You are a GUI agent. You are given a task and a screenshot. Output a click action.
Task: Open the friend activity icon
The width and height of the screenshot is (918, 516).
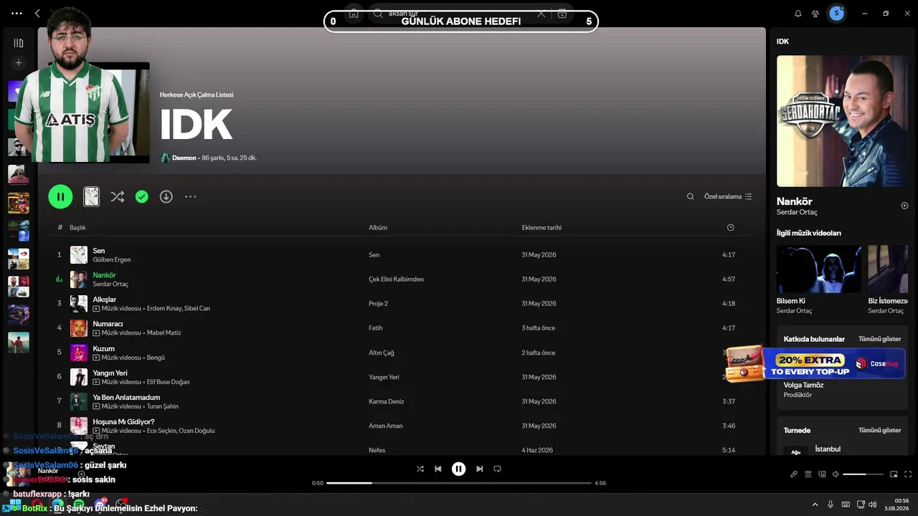coord(815,14)
